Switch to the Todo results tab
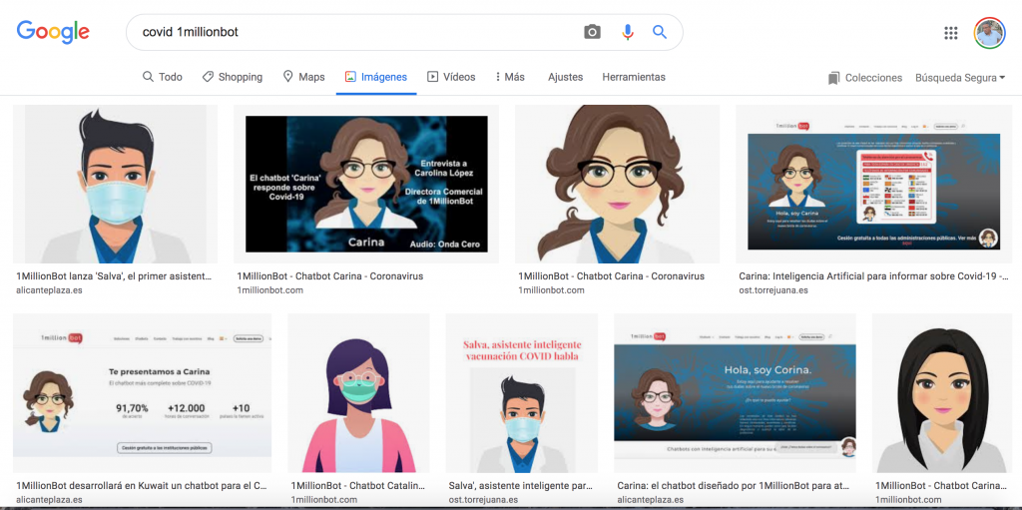Viewport: 1022px width, 510px height. pyautogui.click(x=163, y=77)
